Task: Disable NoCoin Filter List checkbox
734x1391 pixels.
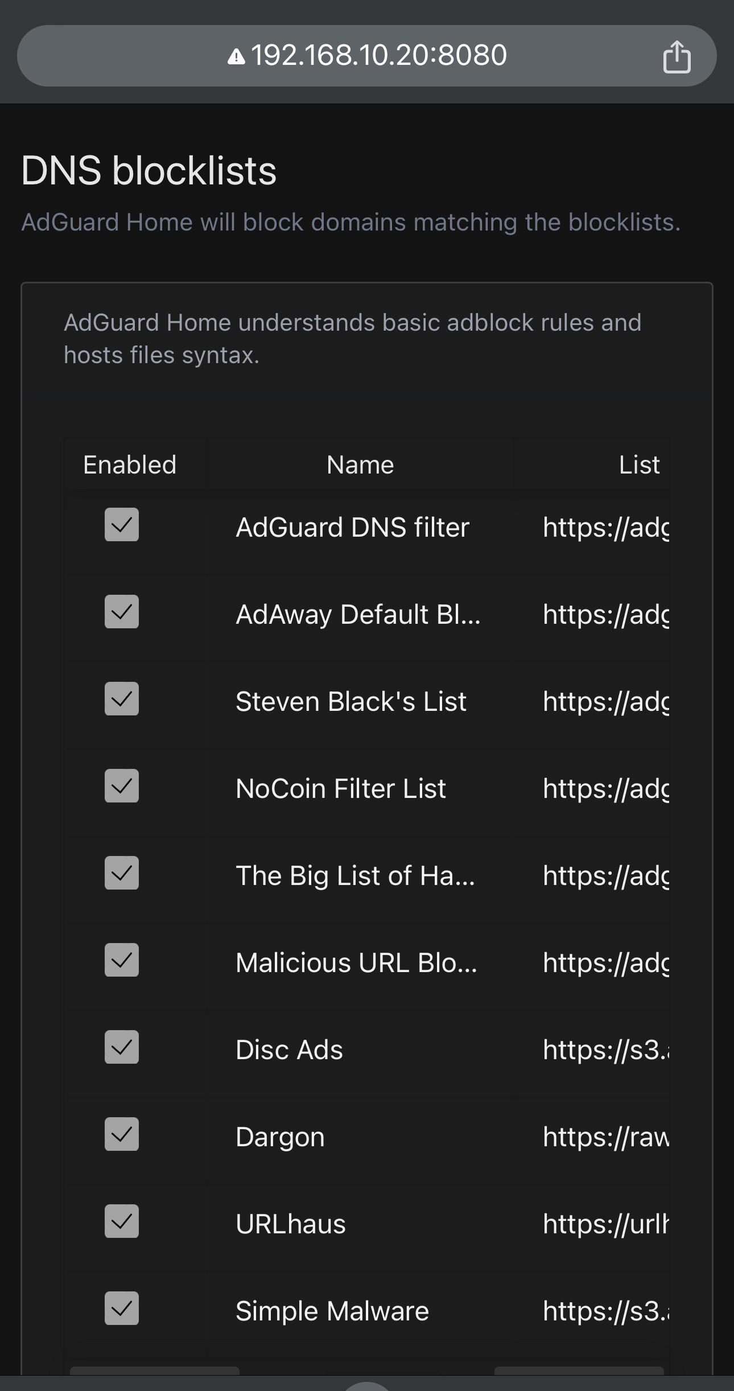Action: [122, 785]
